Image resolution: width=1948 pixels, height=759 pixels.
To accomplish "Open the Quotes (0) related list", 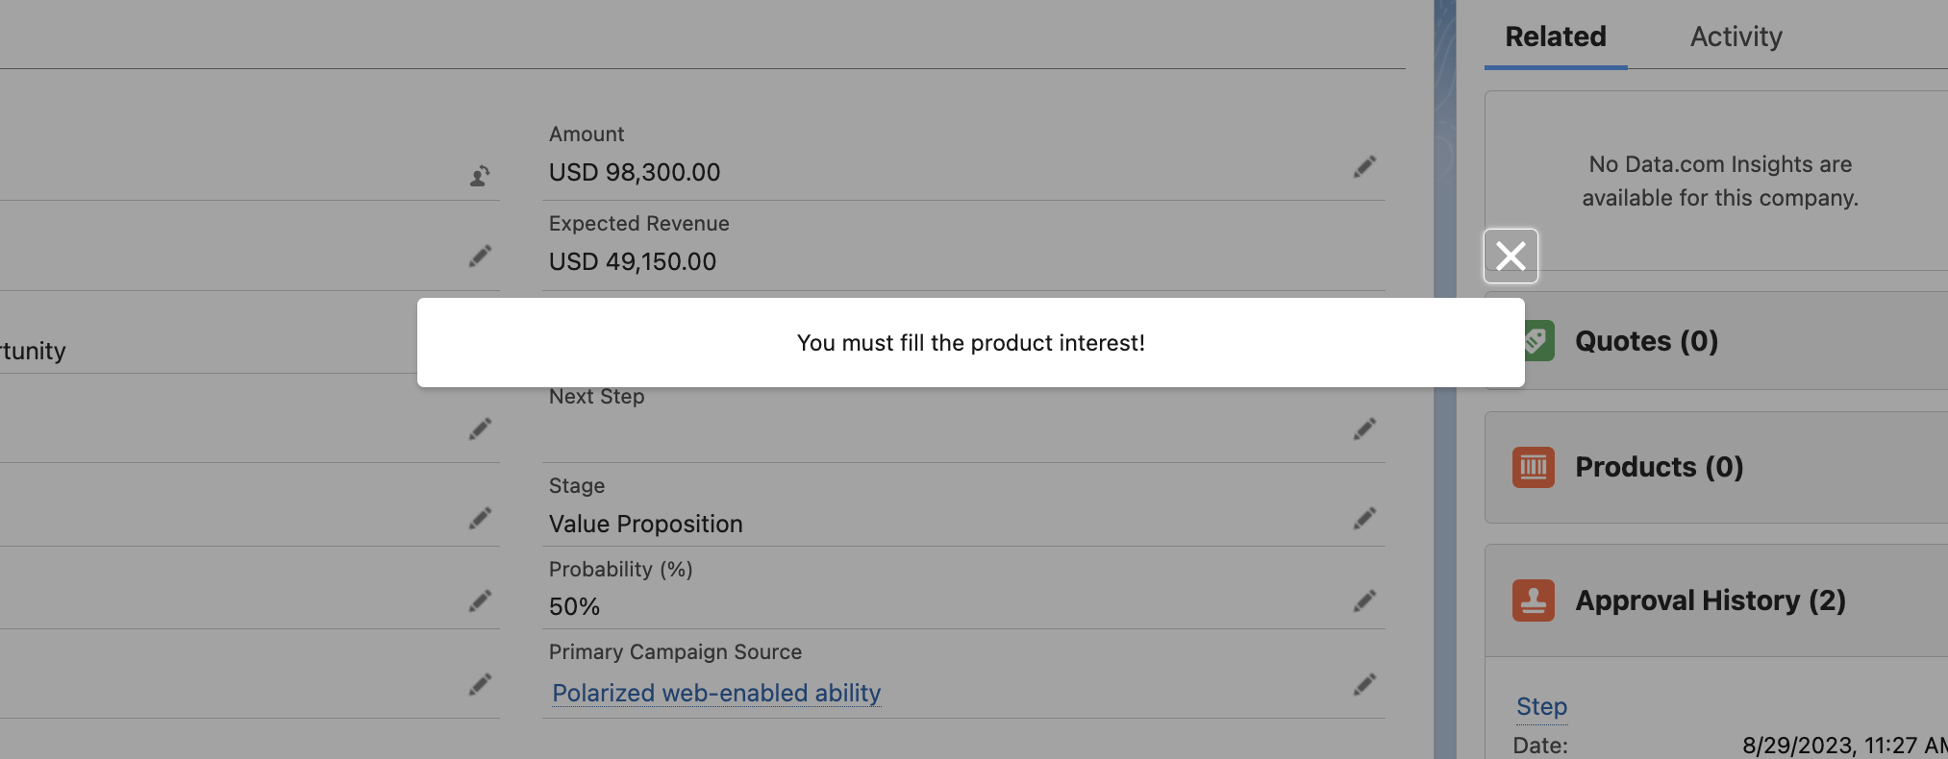I will coord(1646,341).
